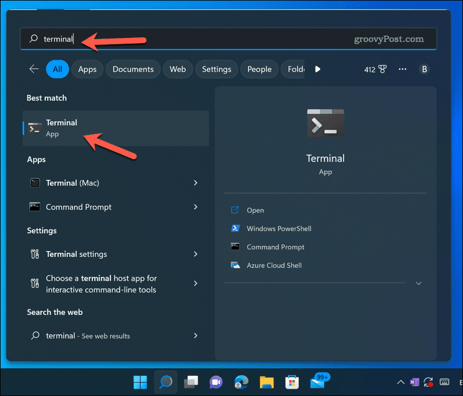Expand the Command Prompt result chevron
This screenshot has width=463, height=396.
(195, 207)
